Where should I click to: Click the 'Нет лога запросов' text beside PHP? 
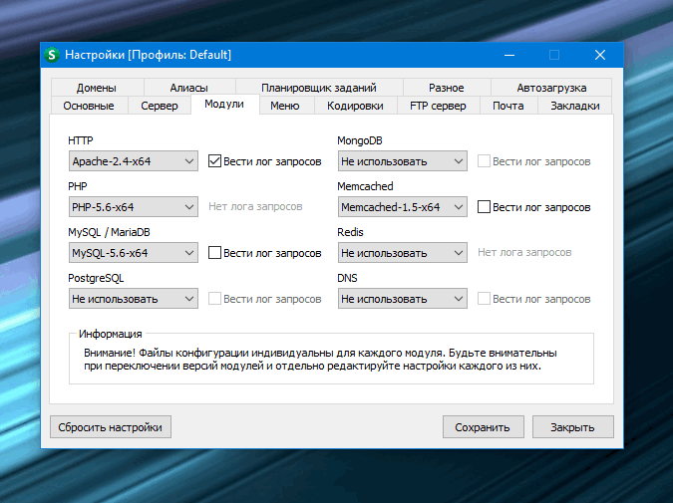[x=255, y=207]
